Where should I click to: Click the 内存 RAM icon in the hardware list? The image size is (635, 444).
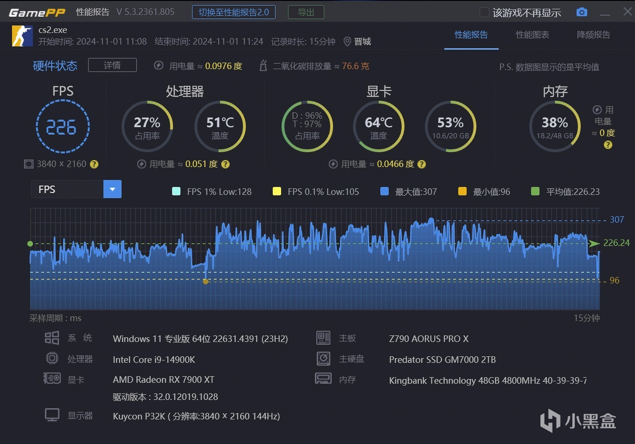[x=323, y=379]
